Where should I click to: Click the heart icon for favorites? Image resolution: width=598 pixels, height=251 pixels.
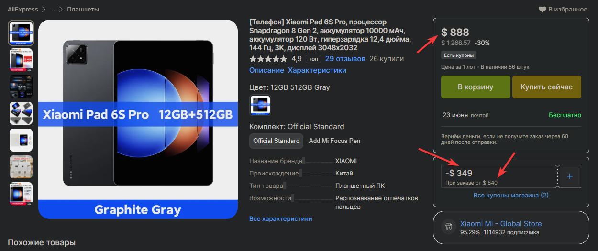542,9
